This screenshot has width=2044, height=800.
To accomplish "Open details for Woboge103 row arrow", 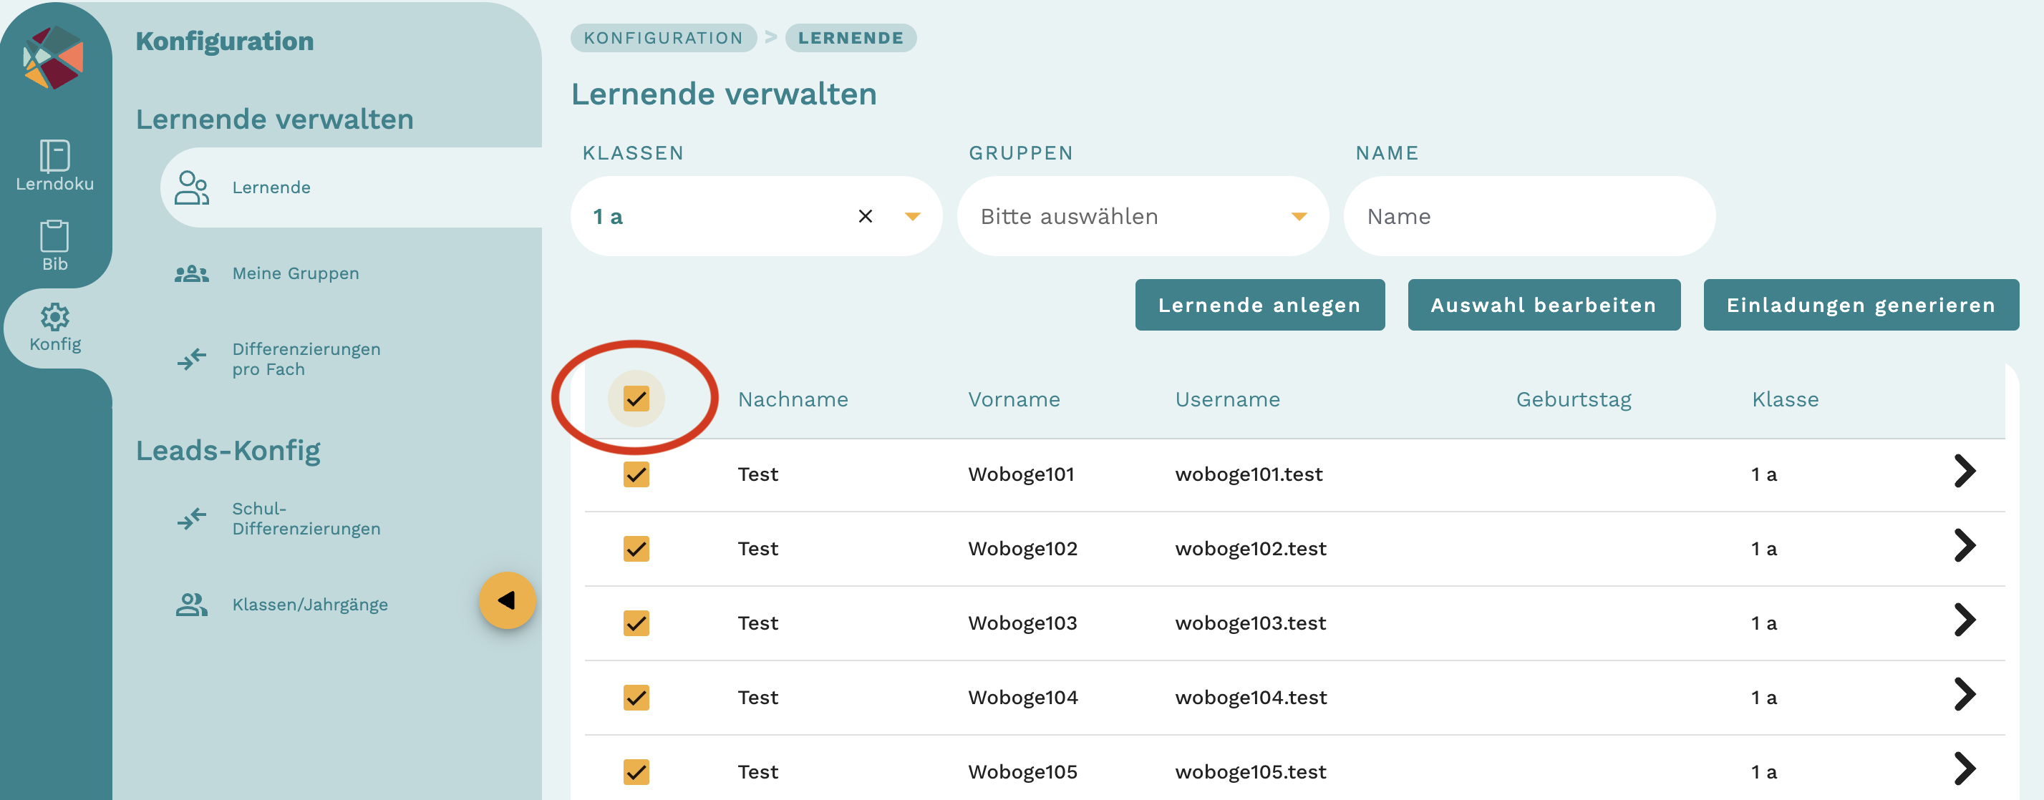I will [x=1963, y=620].
